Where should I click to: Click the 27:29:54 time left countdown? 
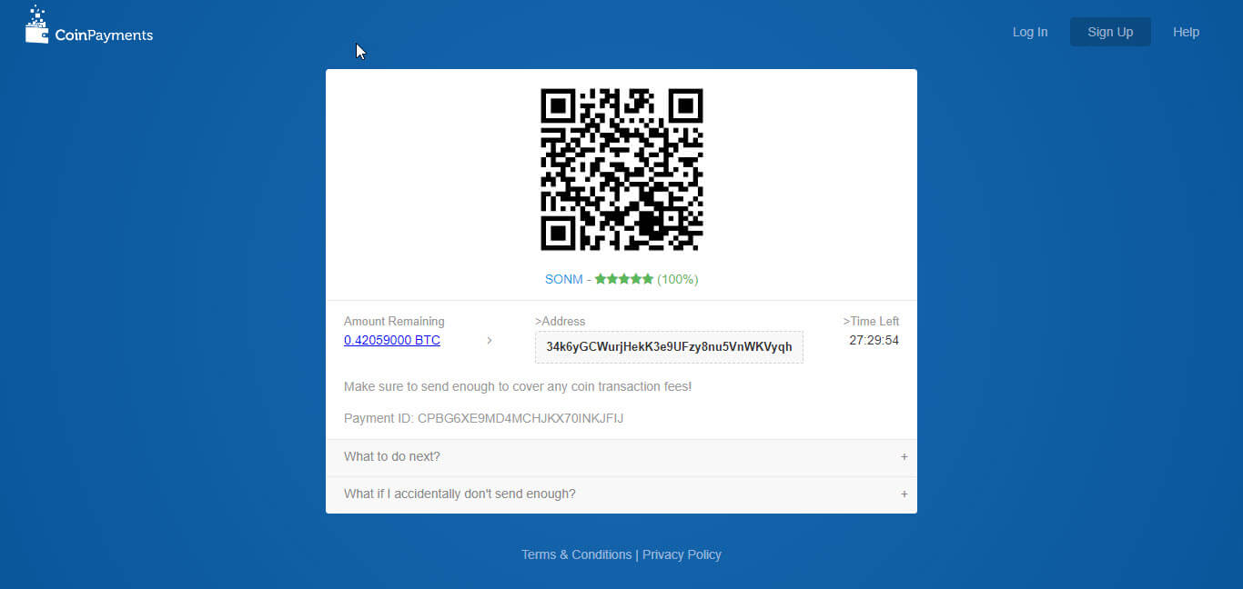point(874,340)
